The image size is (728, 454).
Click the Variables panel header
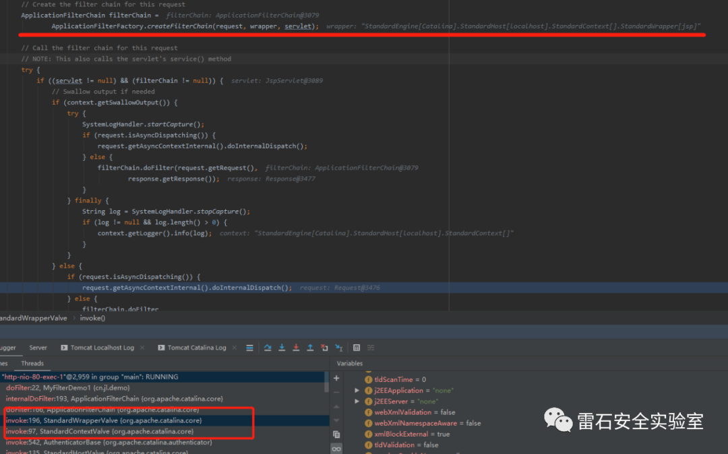pos(350,364)
